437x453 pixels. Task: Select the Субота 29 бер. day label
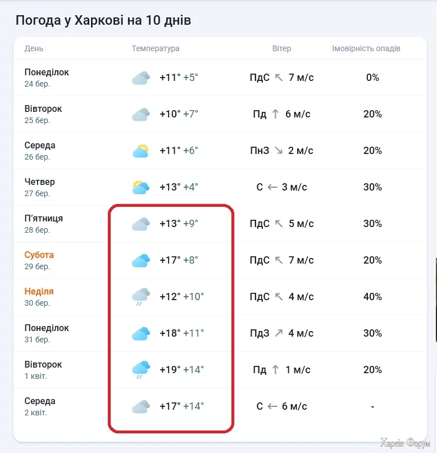(39, 260)
